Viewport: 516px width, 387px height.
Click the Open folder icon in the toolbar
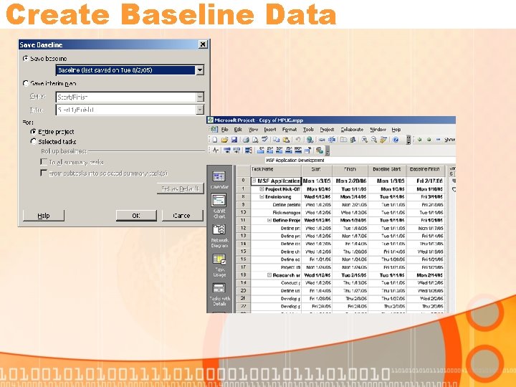pos(224,140)
